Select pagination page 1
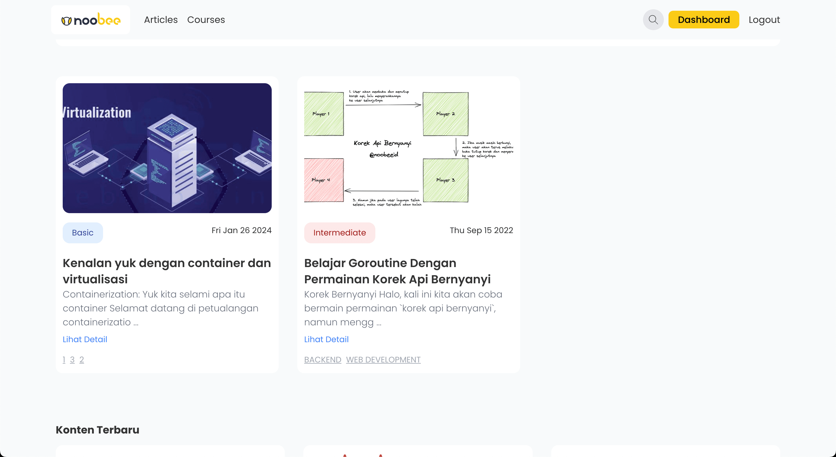The image size is (836, 457). (64, 360)
